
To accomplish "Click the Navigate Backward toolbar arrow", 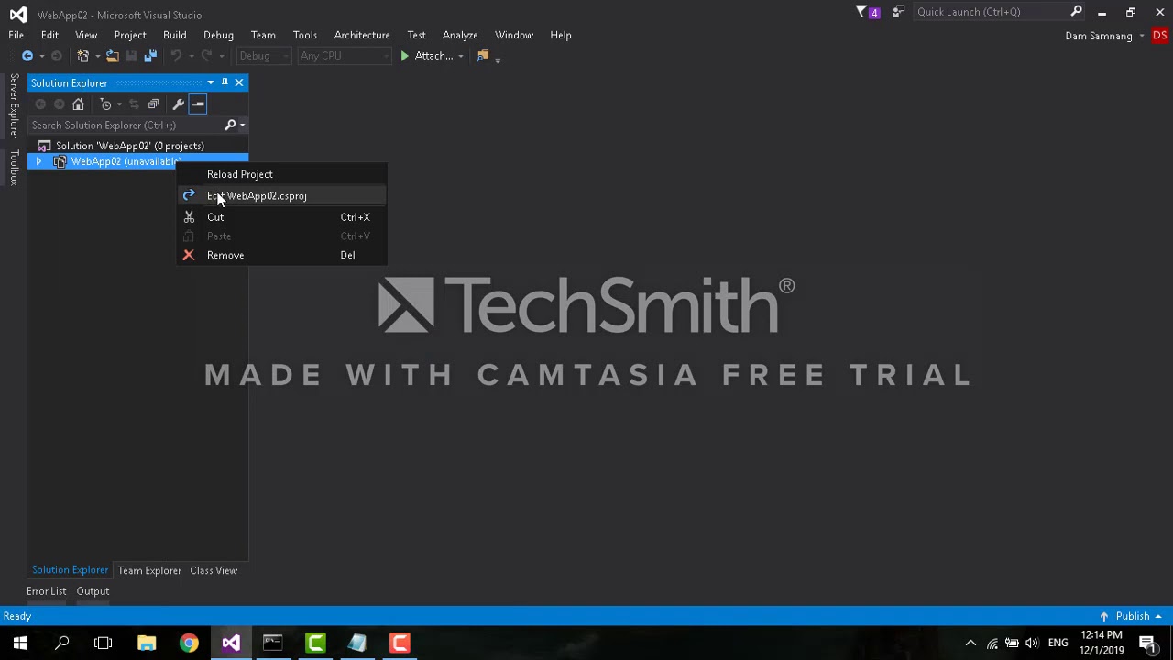I will coord(27,56).
